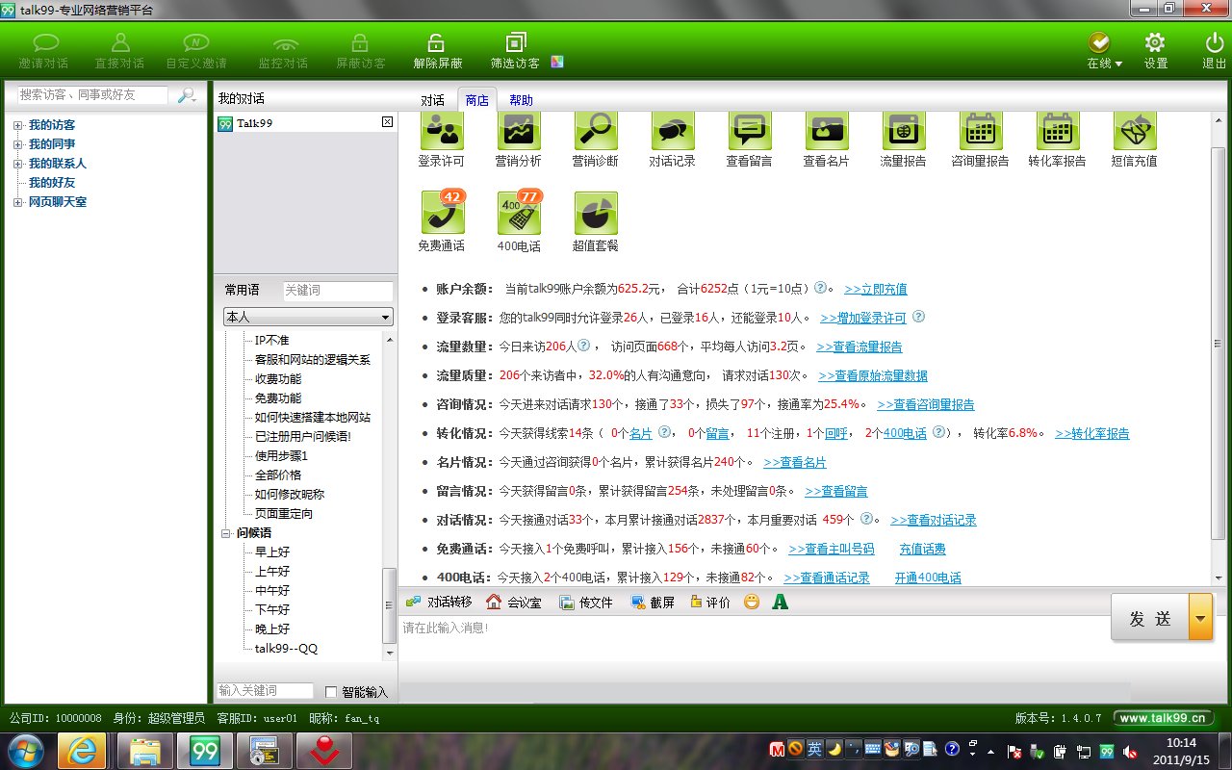Click >>查看流量报告 link
This screenshot has width=1232, height=770.
pos(860,346)
